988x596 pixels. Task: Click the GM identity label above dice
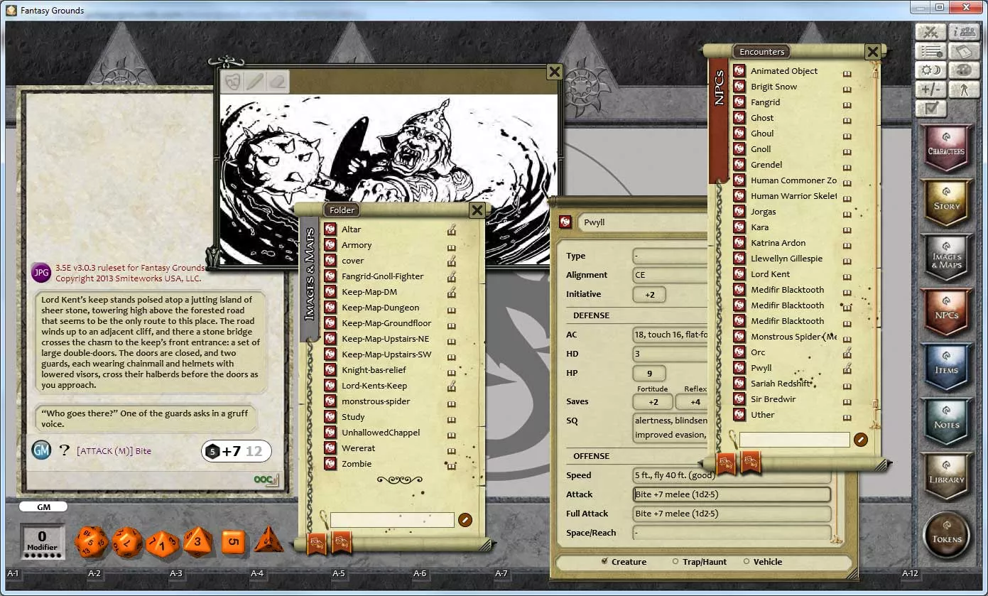coord(43,507)
